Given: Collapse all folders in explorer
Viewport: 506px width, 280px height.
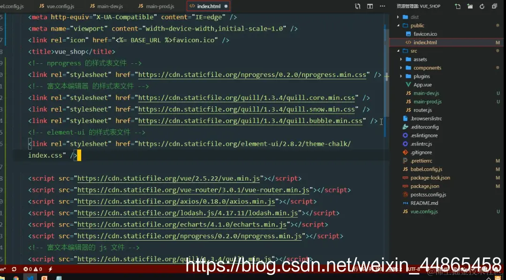Looking at the screenshot, I should pyautogui.click(x=494, y=6).
